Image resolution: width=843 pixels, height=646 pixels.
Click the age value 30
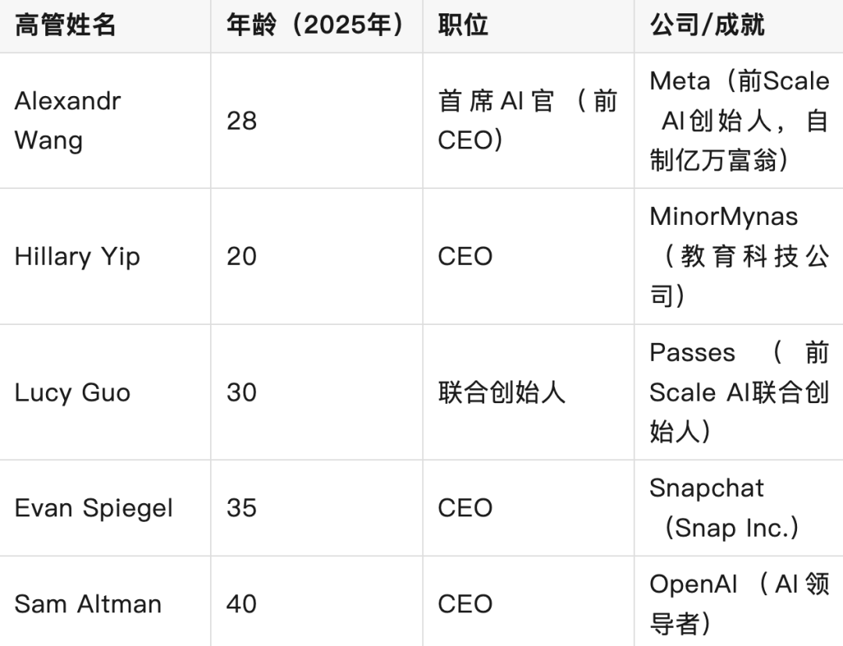click(242, 392)
